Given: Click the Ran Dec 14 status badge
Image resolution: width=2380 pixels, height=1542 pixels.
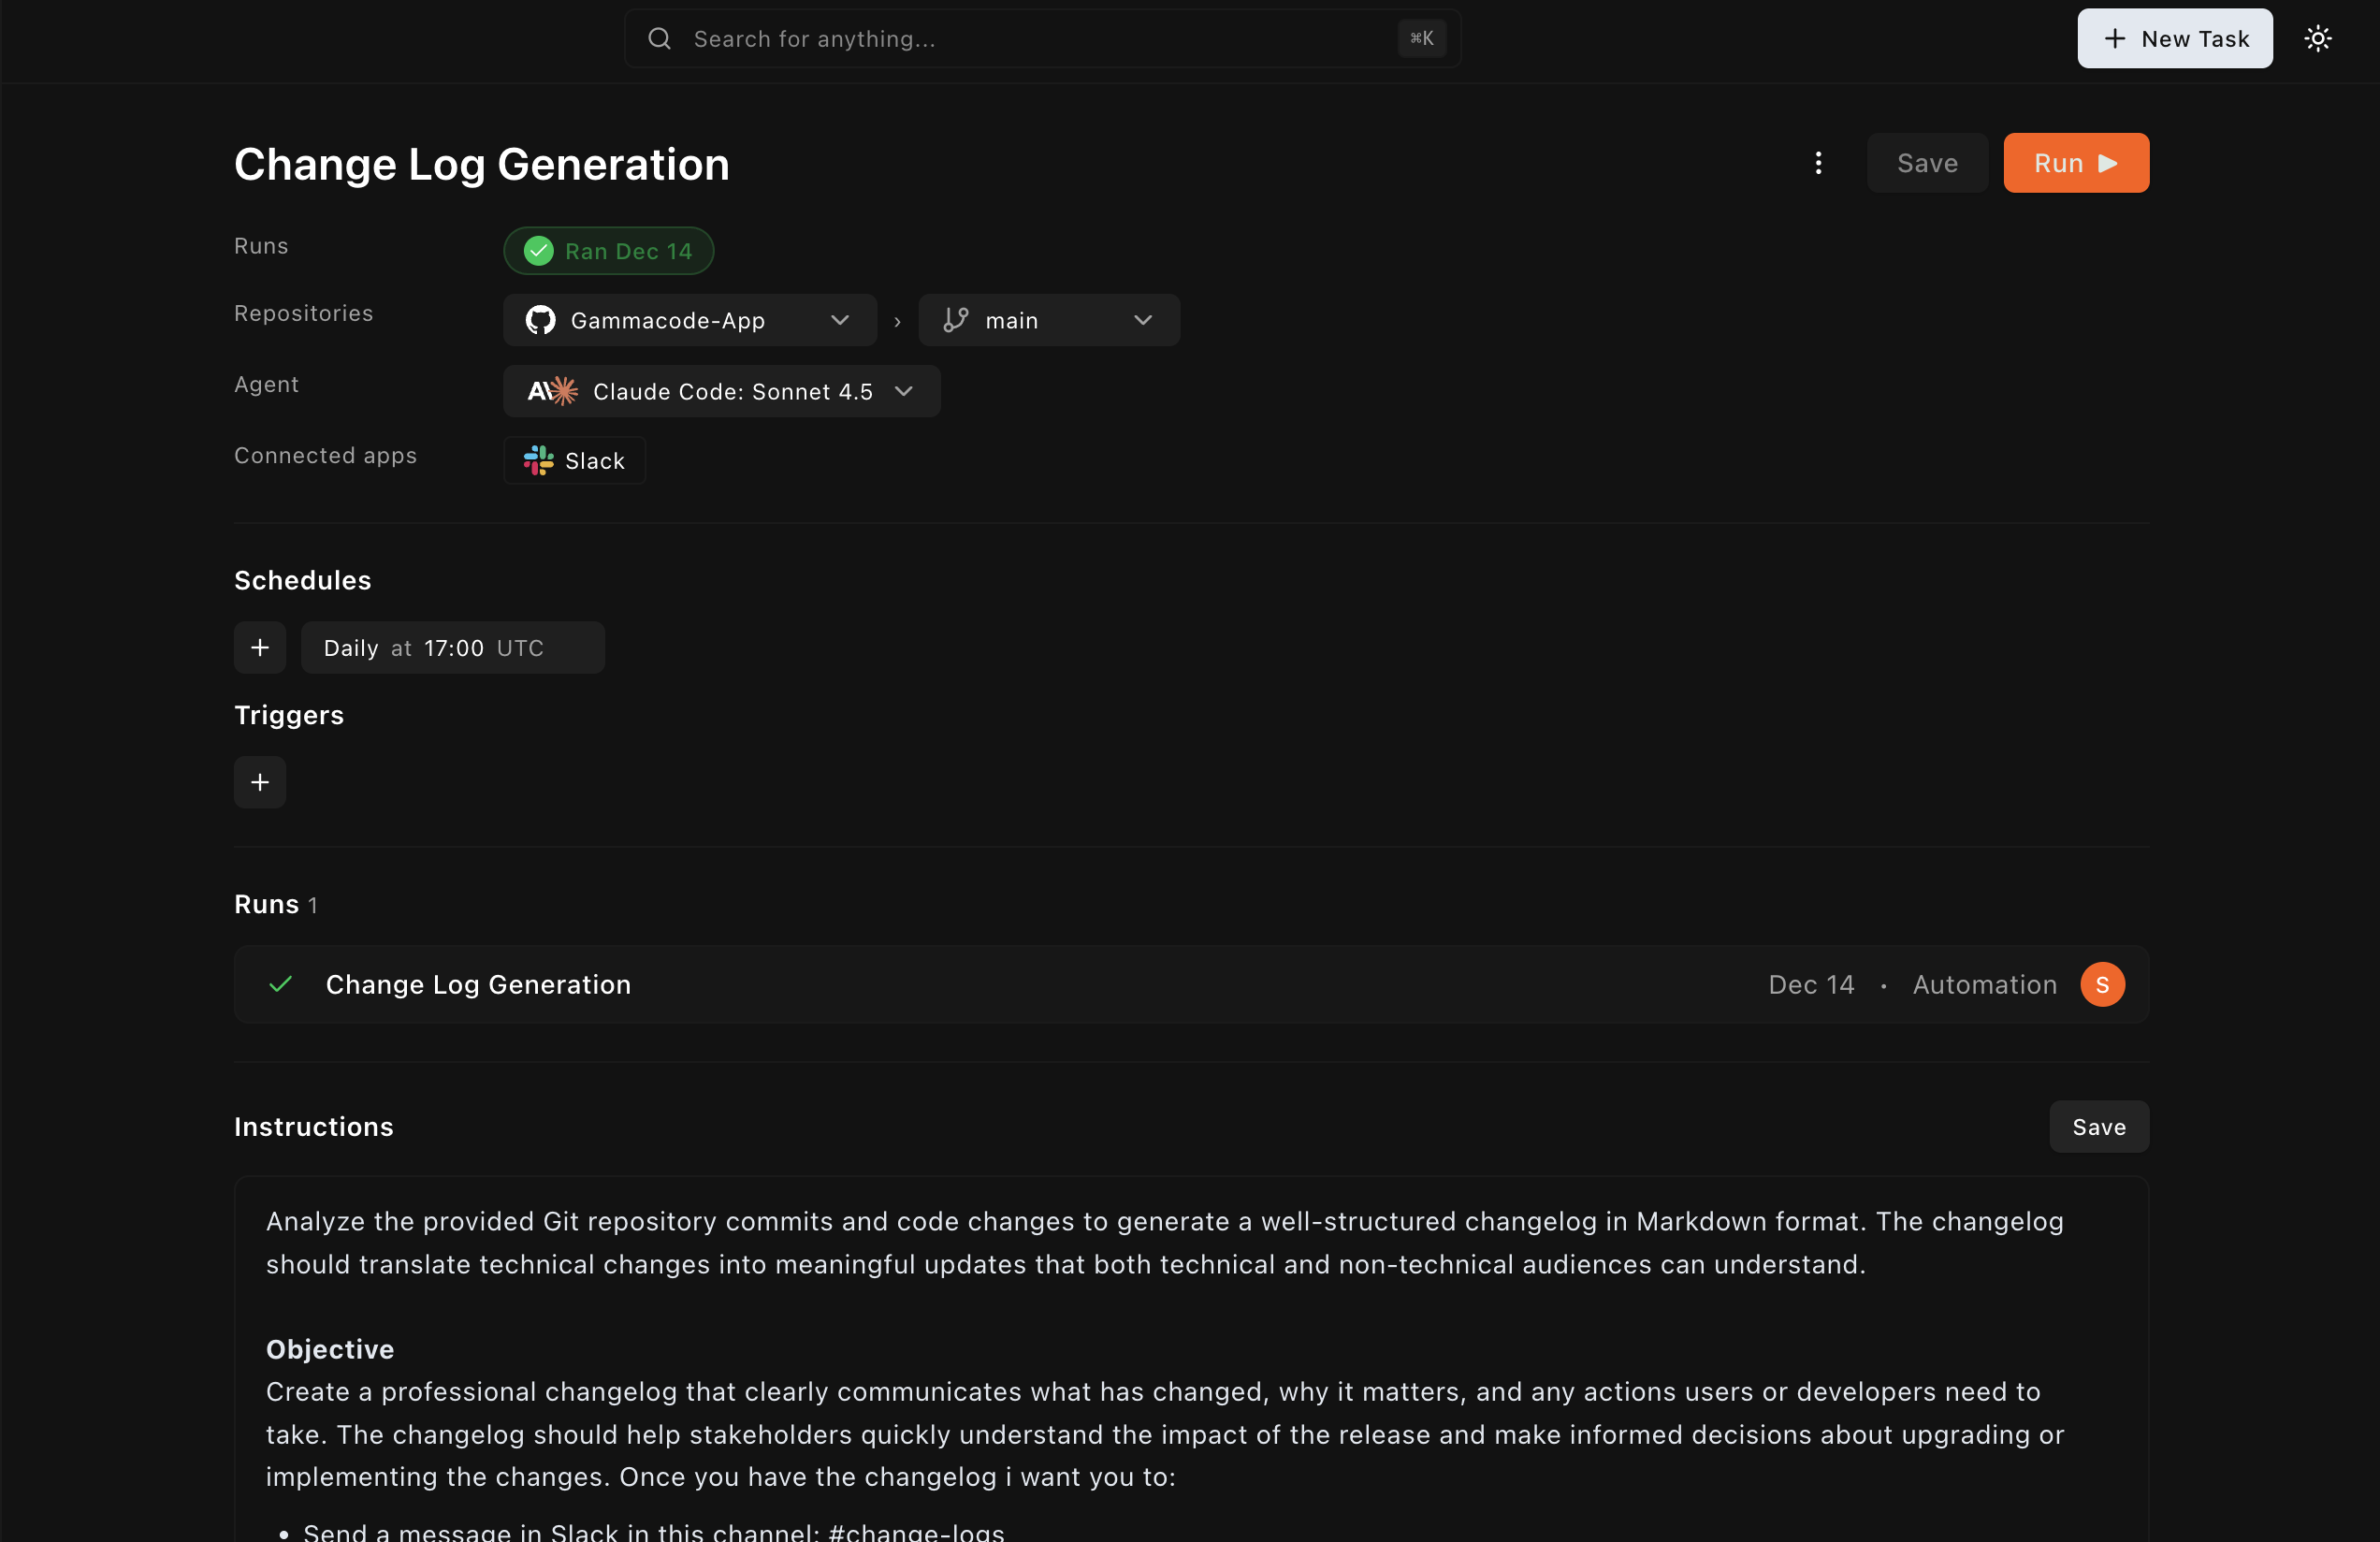Looking at the screenshot, I should 607,251.
